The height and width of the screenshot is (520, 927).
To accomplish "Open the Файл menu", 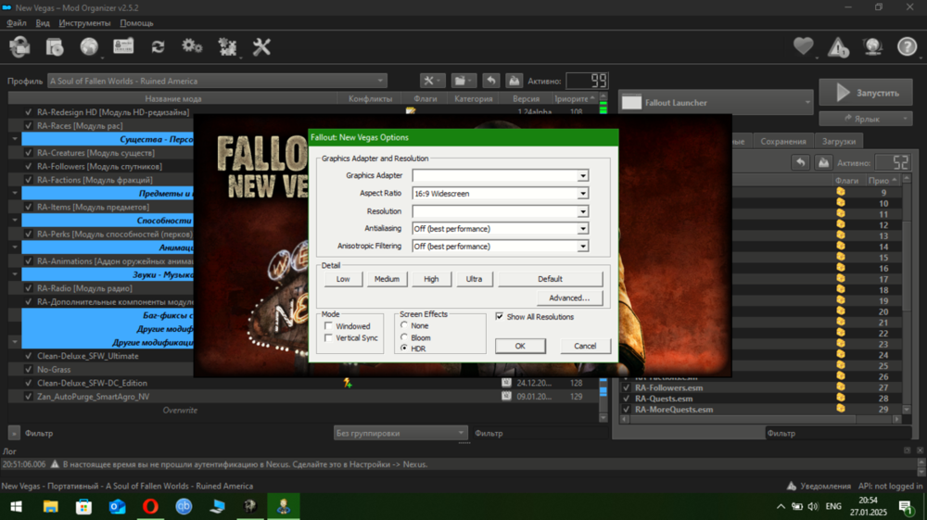I will coord(17,23).
